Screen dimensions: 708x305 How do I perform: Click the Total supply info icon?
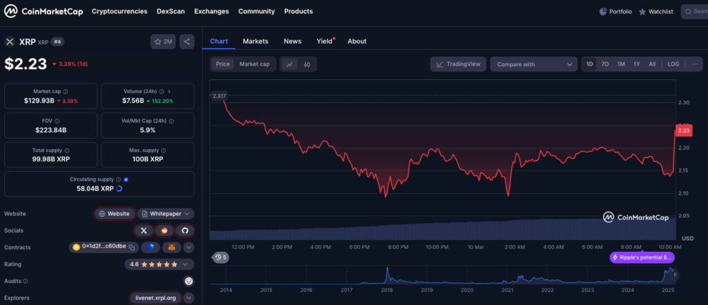coord(66,150)
